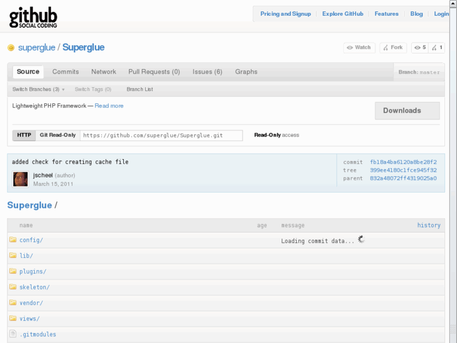
Task: Open the skeleton/ directory
Action: click(35, 287)
